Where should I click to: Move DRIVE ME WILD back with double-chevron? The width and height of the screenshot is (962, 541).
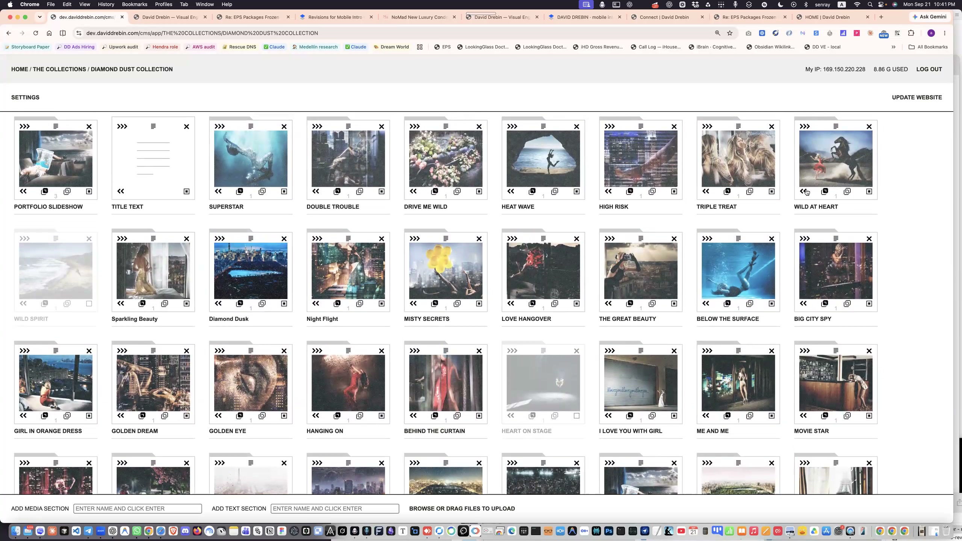pos(413,191)
